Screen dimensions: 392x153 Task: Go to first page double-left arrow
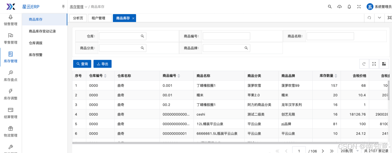tap(277, 151)
